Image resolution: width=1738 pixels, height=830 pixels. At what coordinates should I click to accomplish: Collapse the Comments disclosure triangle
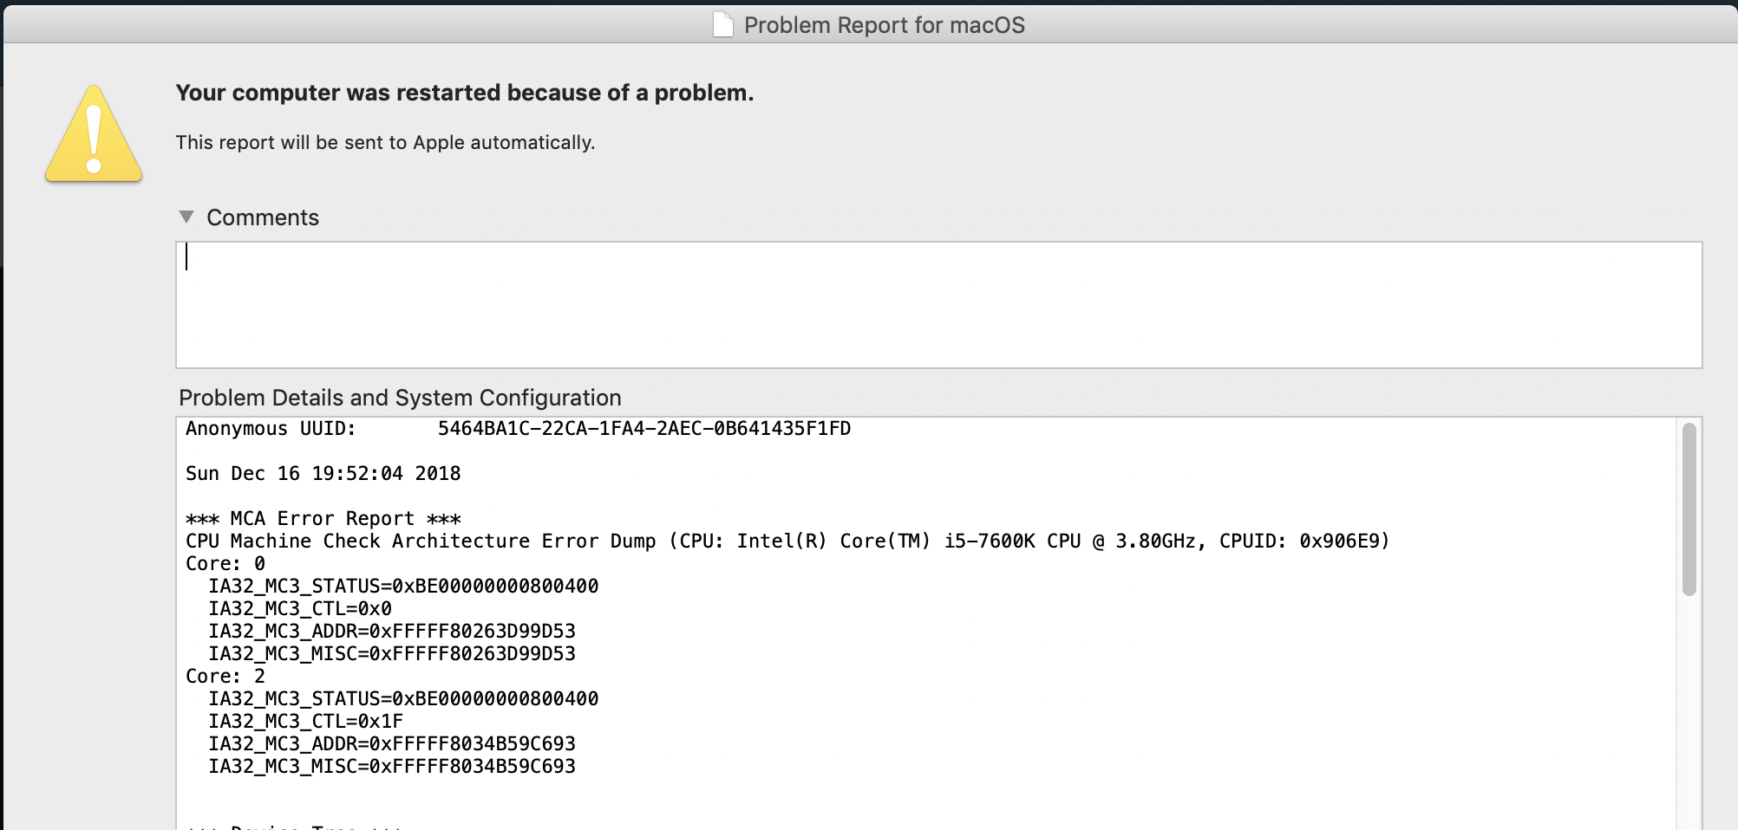(186, 217)
